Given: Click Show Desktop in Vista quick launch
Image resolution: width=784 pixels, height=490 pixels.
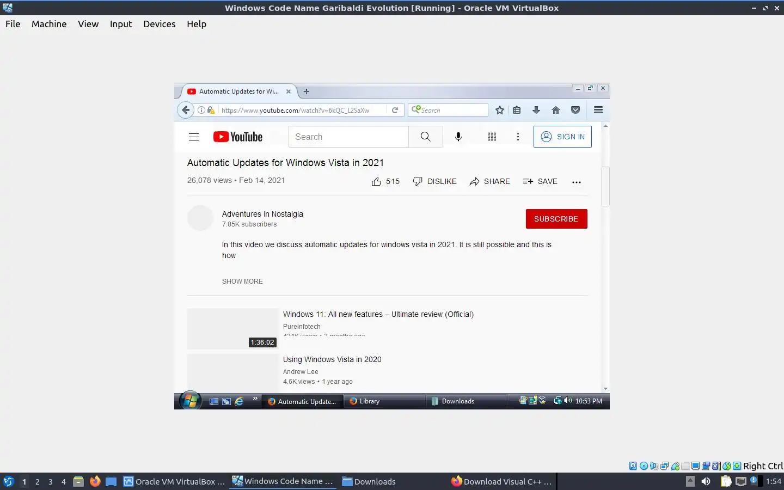Looking at the screenshot, I should (x=214, y=401).
